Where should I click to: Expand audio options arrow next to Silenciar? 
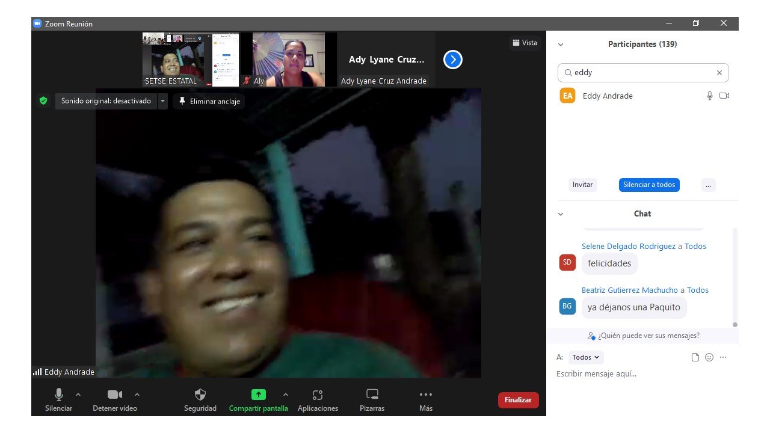pyautogui.click(x=78, y=395)
